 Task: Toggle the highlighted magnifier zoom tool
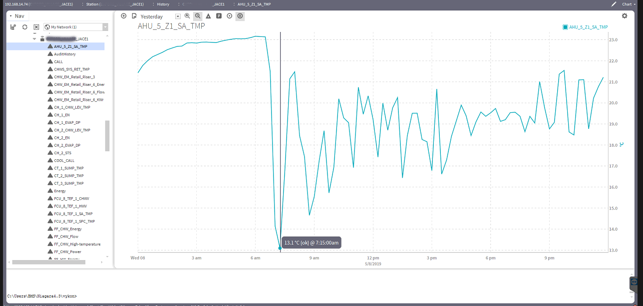coord(198,16)
